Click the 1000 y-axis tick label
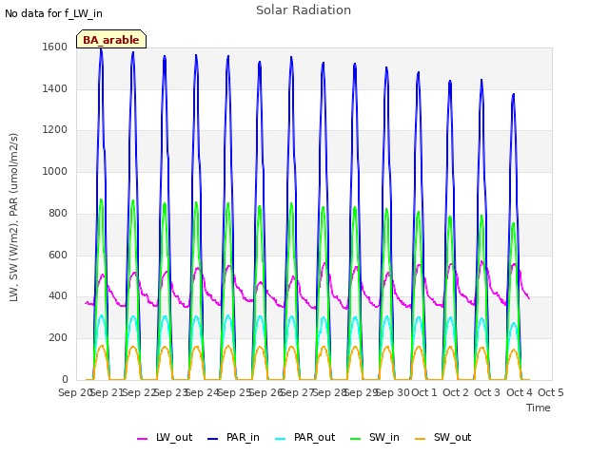 click(55, 171)
